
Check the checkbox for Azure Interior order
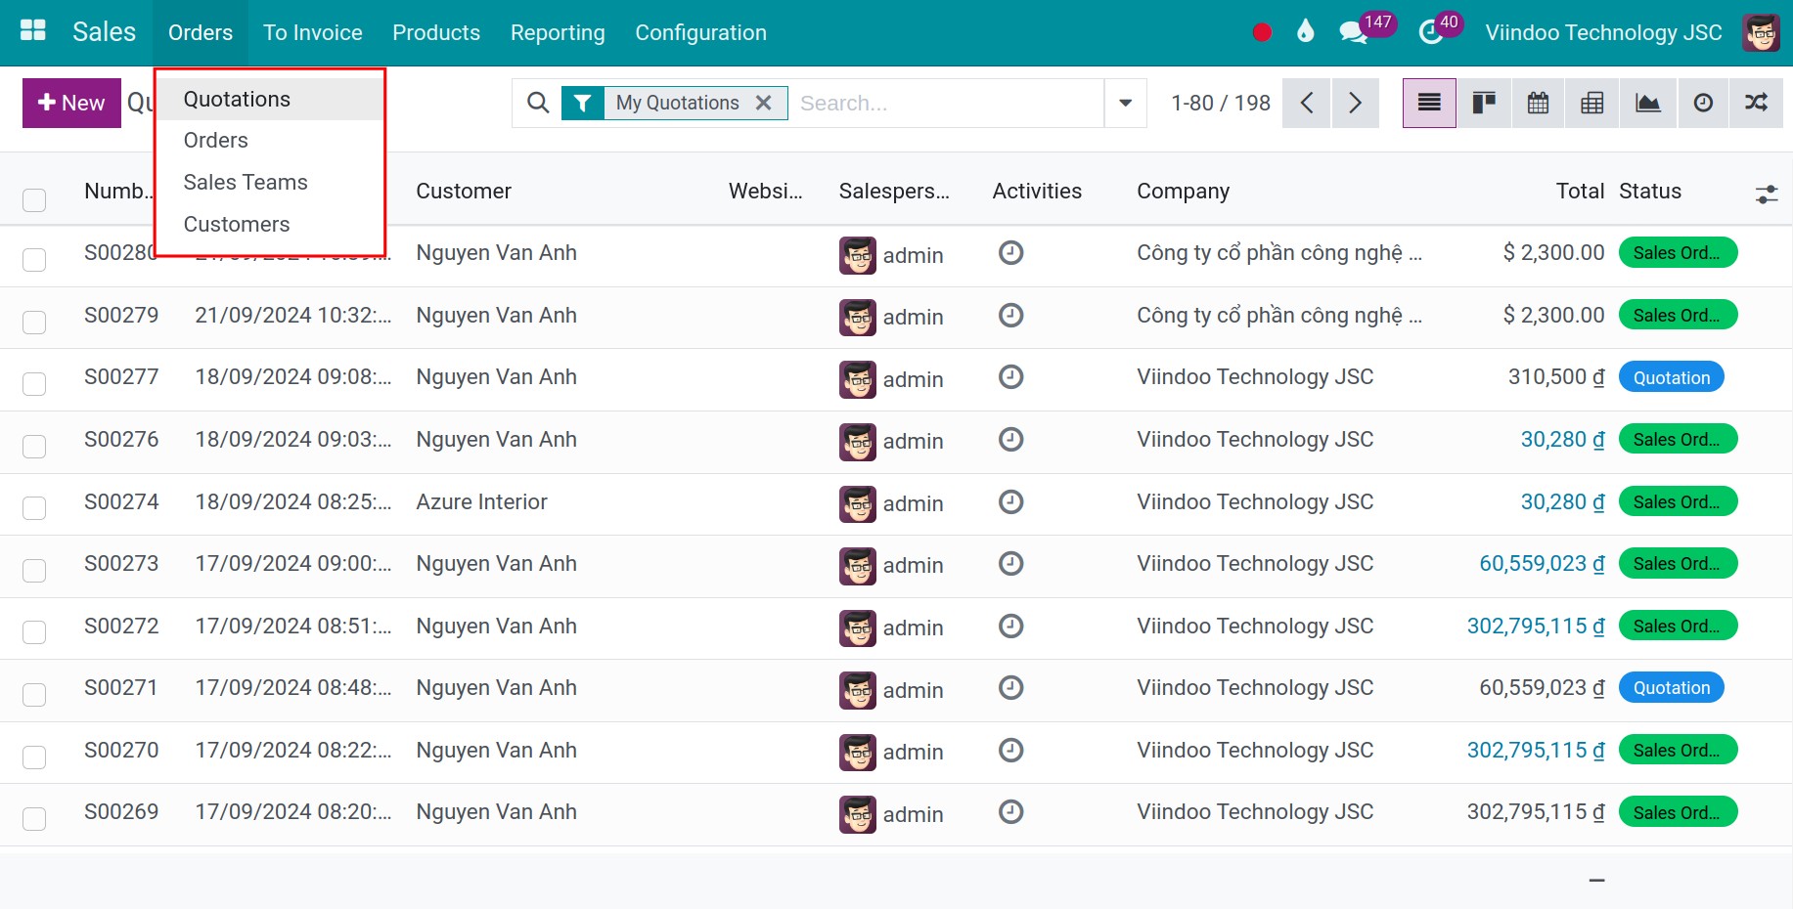click(x=34, y=508)
